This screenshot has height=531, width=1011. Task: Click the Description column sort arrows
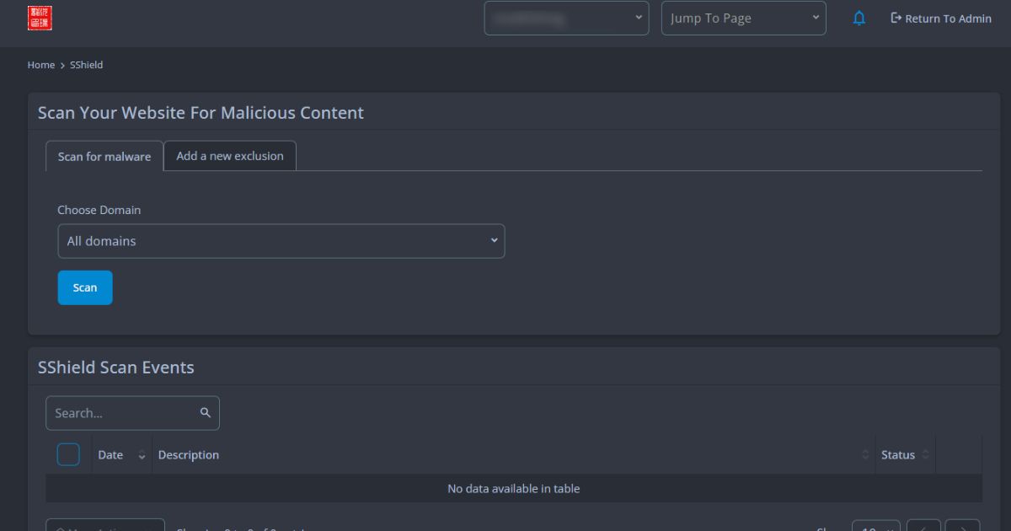tap(865, 455)
